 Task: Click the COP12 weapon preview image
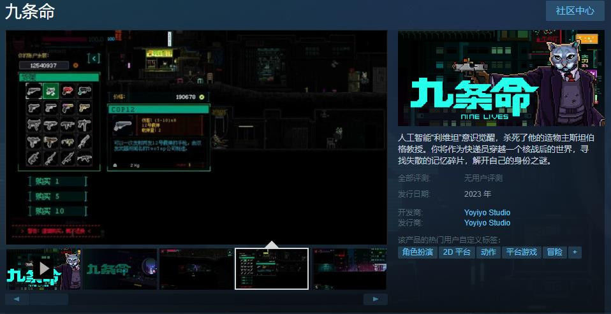tap(122, 126)
